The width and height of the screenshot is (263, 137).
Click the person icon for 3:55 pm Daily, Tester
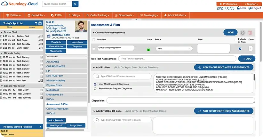39,48
